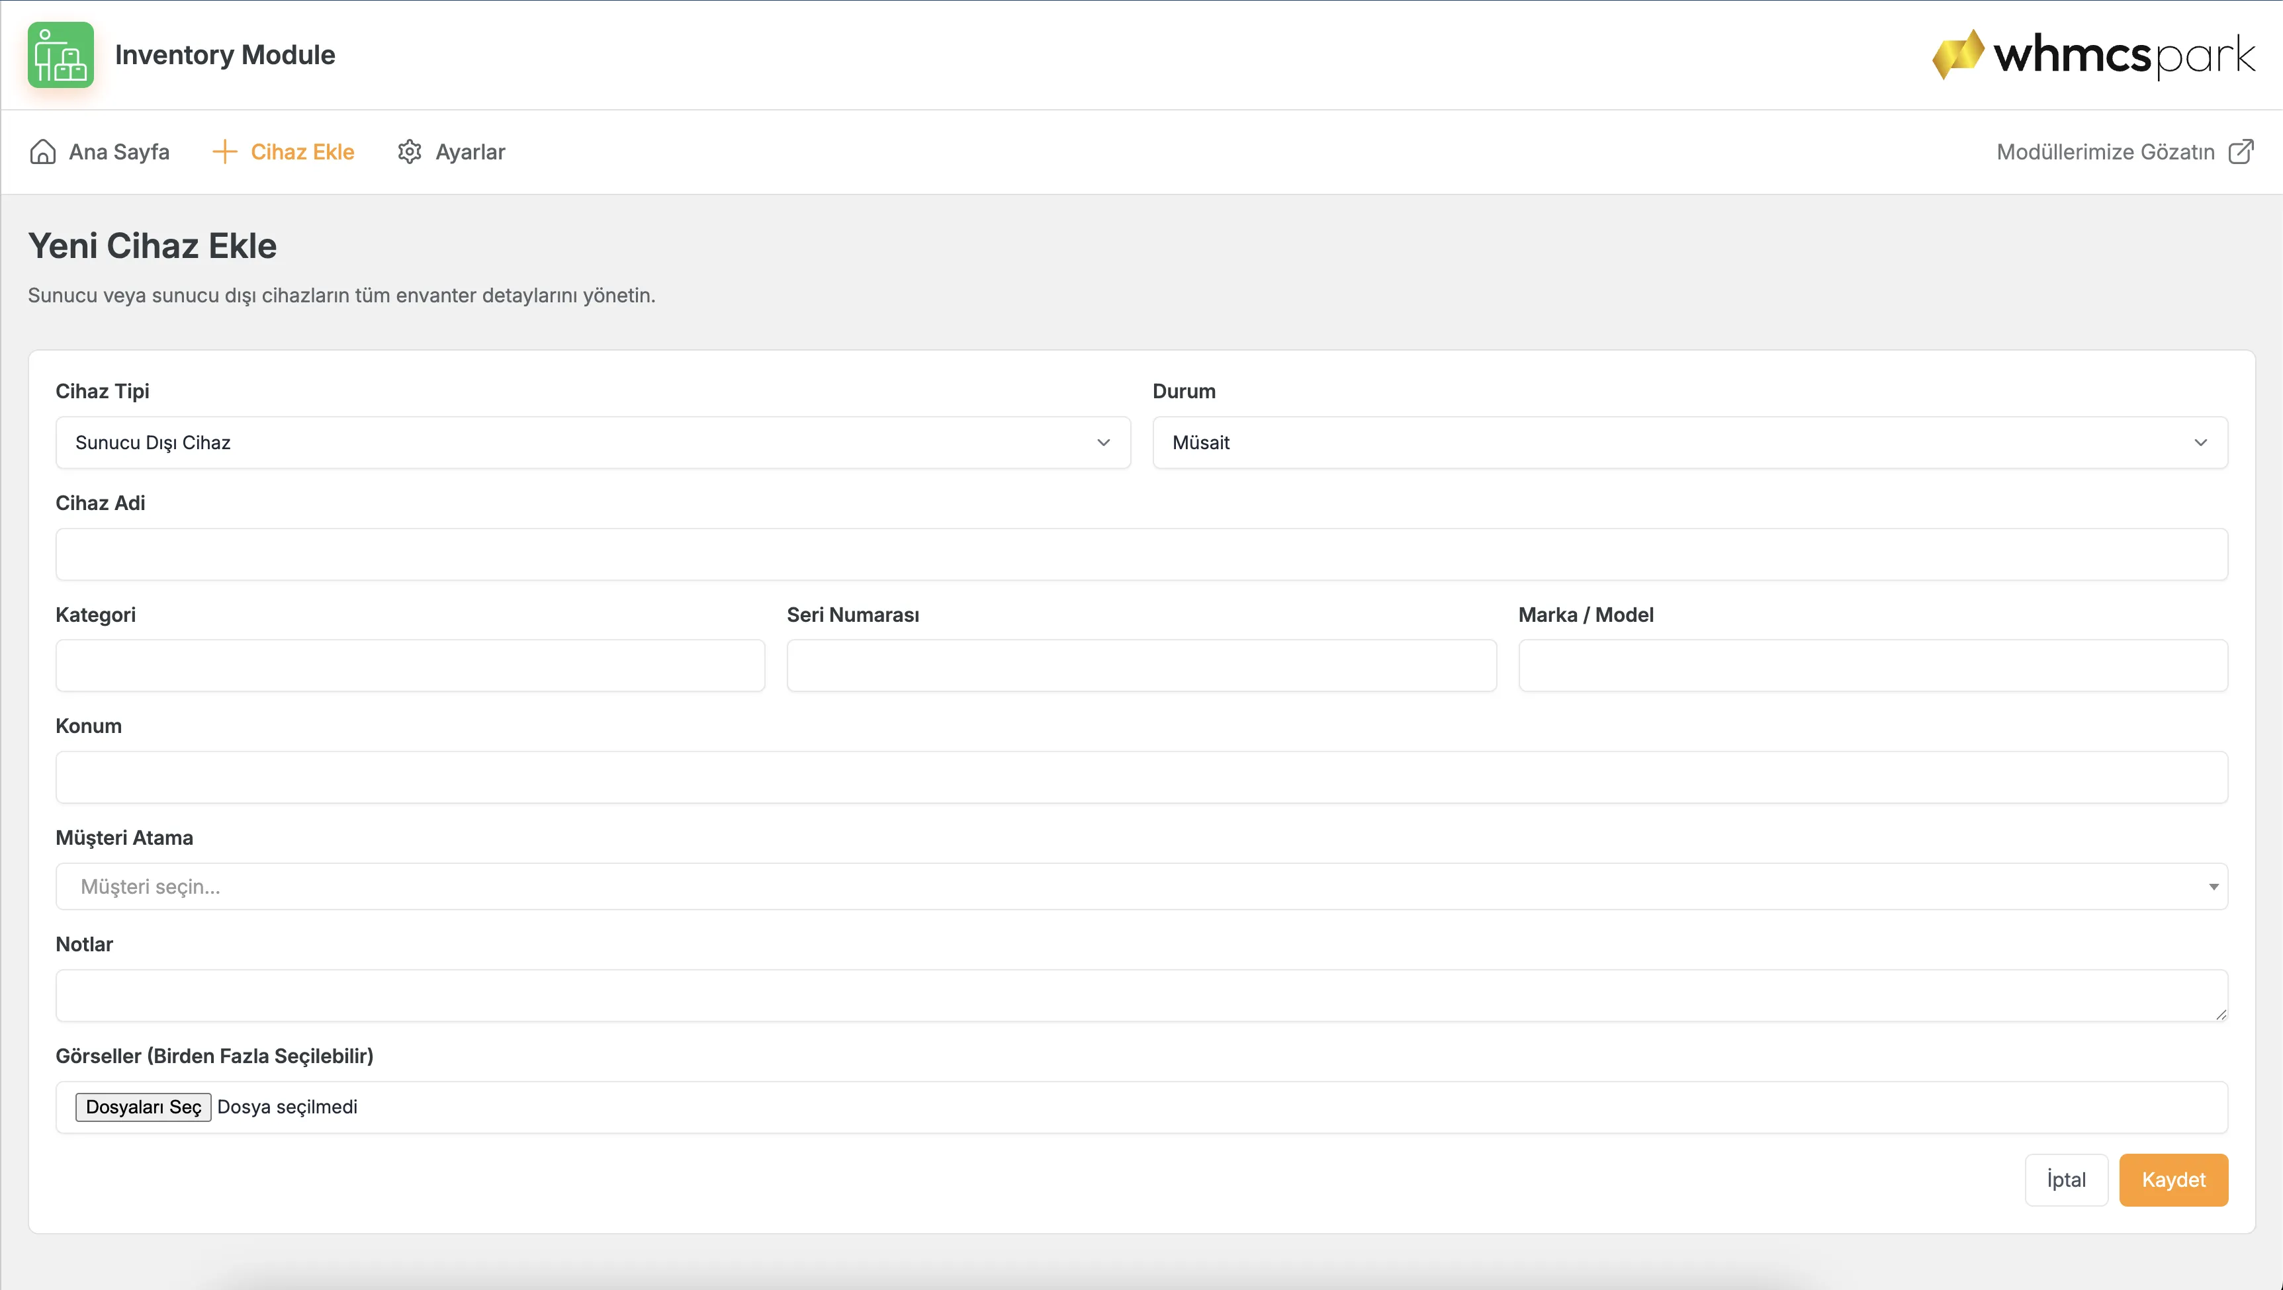Click the Notlar label
2283x1290 pixels.
pos(84,943)
